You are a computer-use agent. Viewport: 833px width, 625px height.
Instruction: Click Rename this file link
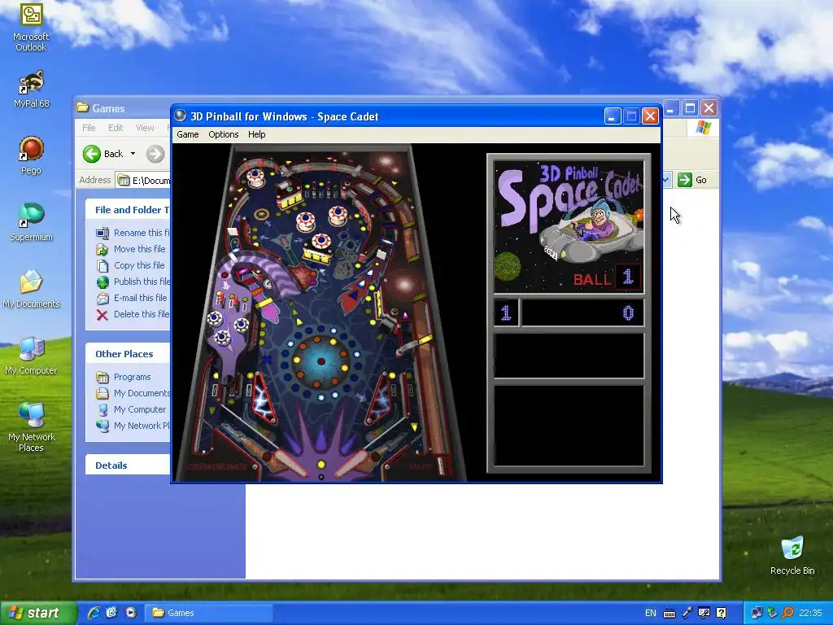(x=142, y=233)
